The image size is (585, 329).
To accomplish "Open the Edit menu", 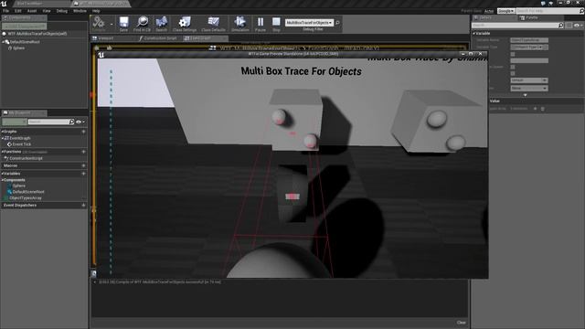I will click(x=18, y=11).
